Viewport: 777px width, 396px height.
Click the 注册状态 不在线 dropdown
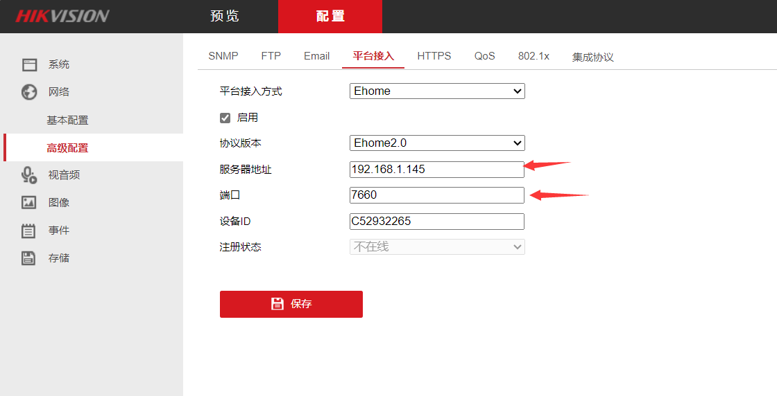point(437,247)
